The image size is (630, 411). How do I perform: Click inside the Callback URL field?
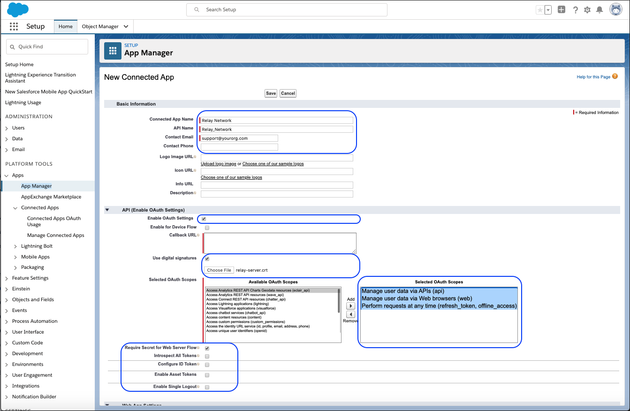(x=280, y=243)
